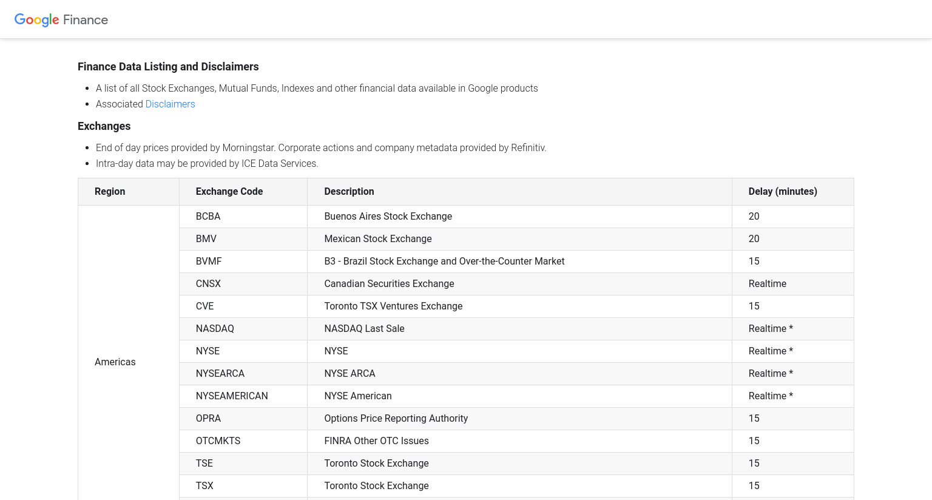Click the Realtime * delay for NASDAQ
This screenshot has width=932, height=500.
(771, 328)
